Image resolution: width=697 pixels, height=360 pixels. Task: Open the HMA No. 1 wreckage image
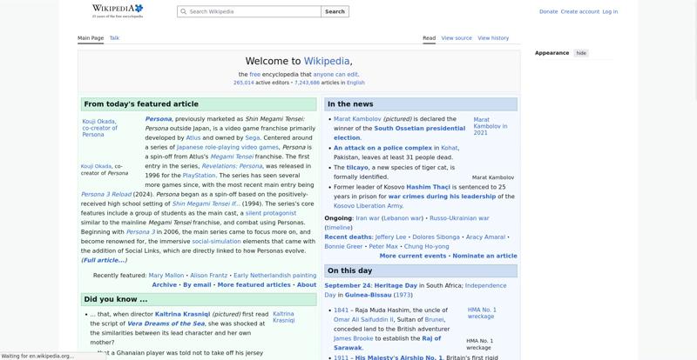(482, 313)
